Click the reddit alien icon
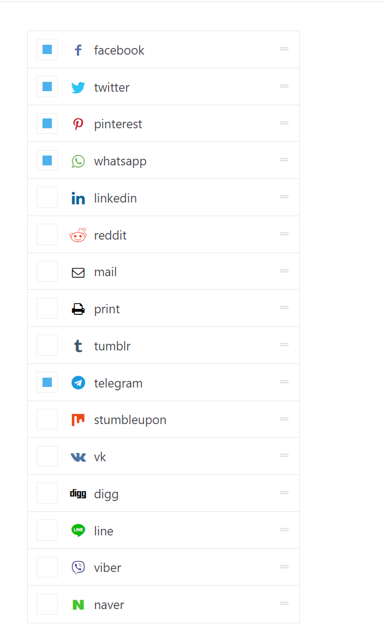Screen dimensions: 385x638 pos(78,235)
